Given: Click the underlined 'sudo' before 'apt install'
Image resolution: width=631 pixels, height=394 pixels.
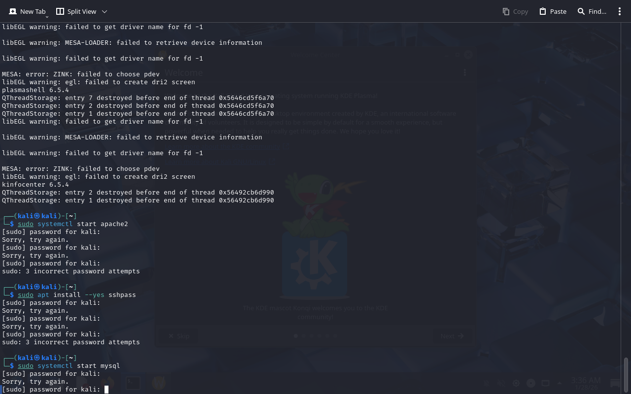Looking at the screenshot, I should 26,295.
